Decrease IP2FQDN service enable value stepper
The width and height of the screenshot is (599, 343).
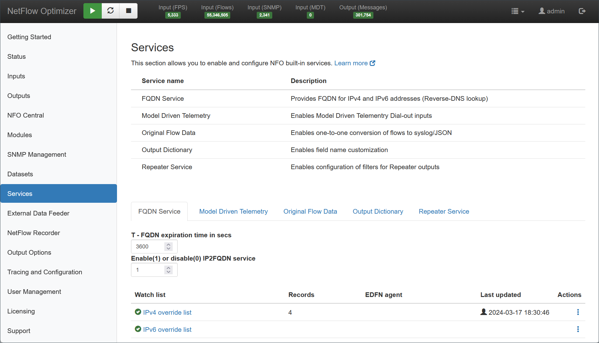tap(168, 272)
